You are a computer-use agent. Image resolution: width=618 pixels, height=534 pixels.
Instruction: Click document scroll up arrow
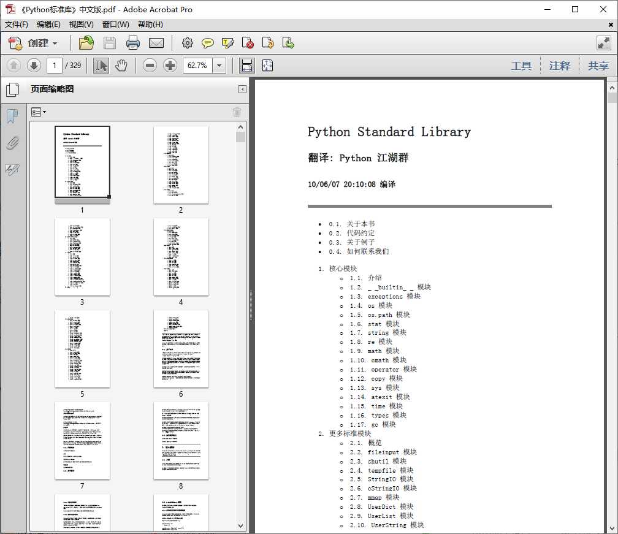(x=612, y=88)
